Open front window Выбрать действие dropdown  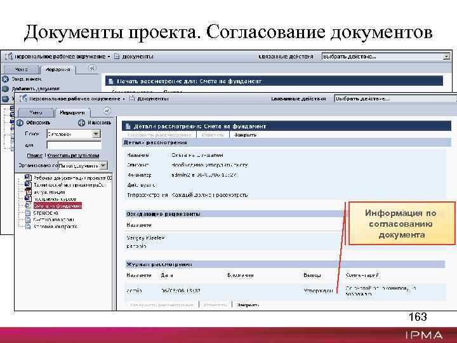395,98
